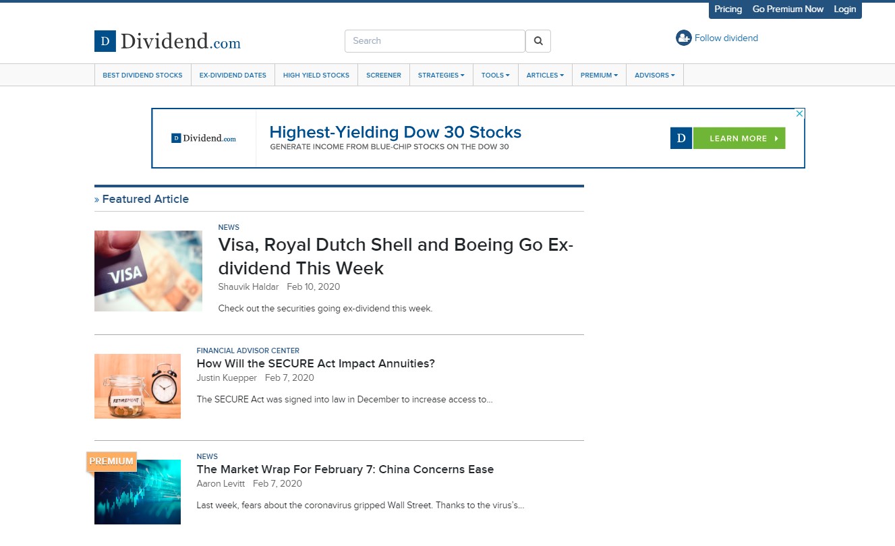Expand the Articles dropdown menu
The width and height of the screenshot is (895, 546).
pos(545,75)
